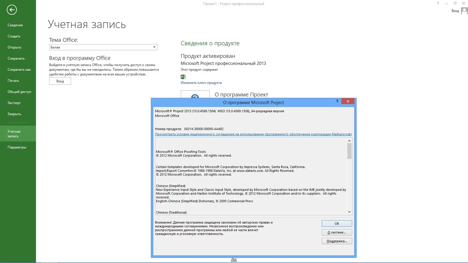Click the Microsoft Project 2013 version line
Screen dimensions: 468x263
(x=219, y=111)
